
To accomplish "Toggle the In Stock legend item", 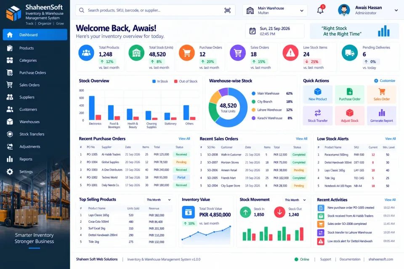I will [160, 82].
